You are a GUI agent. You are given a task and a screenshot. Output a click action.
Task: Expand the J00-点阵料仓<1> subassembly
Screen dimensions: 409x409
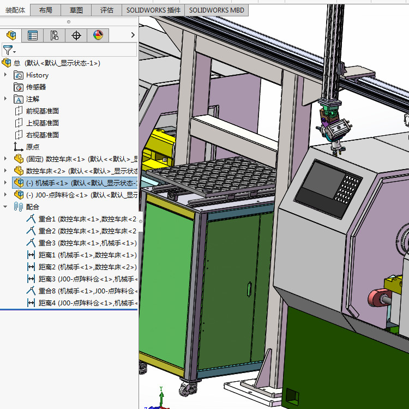click(5, 195)
